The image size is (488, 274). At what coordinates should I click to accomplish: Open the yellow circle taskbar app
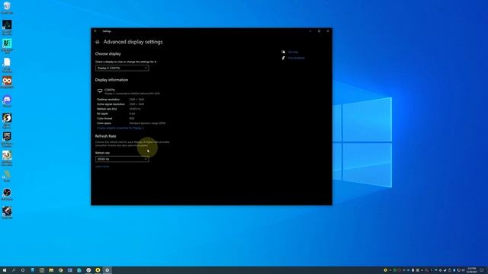click(98, 270)
